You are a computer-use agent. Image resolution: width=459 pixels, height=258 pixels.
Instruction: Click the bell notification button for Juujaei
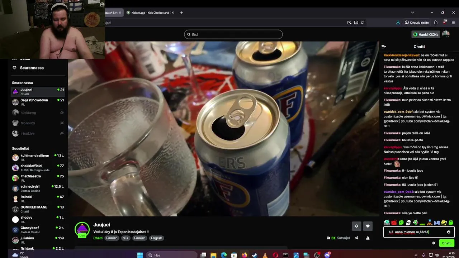tap(356, 226)
